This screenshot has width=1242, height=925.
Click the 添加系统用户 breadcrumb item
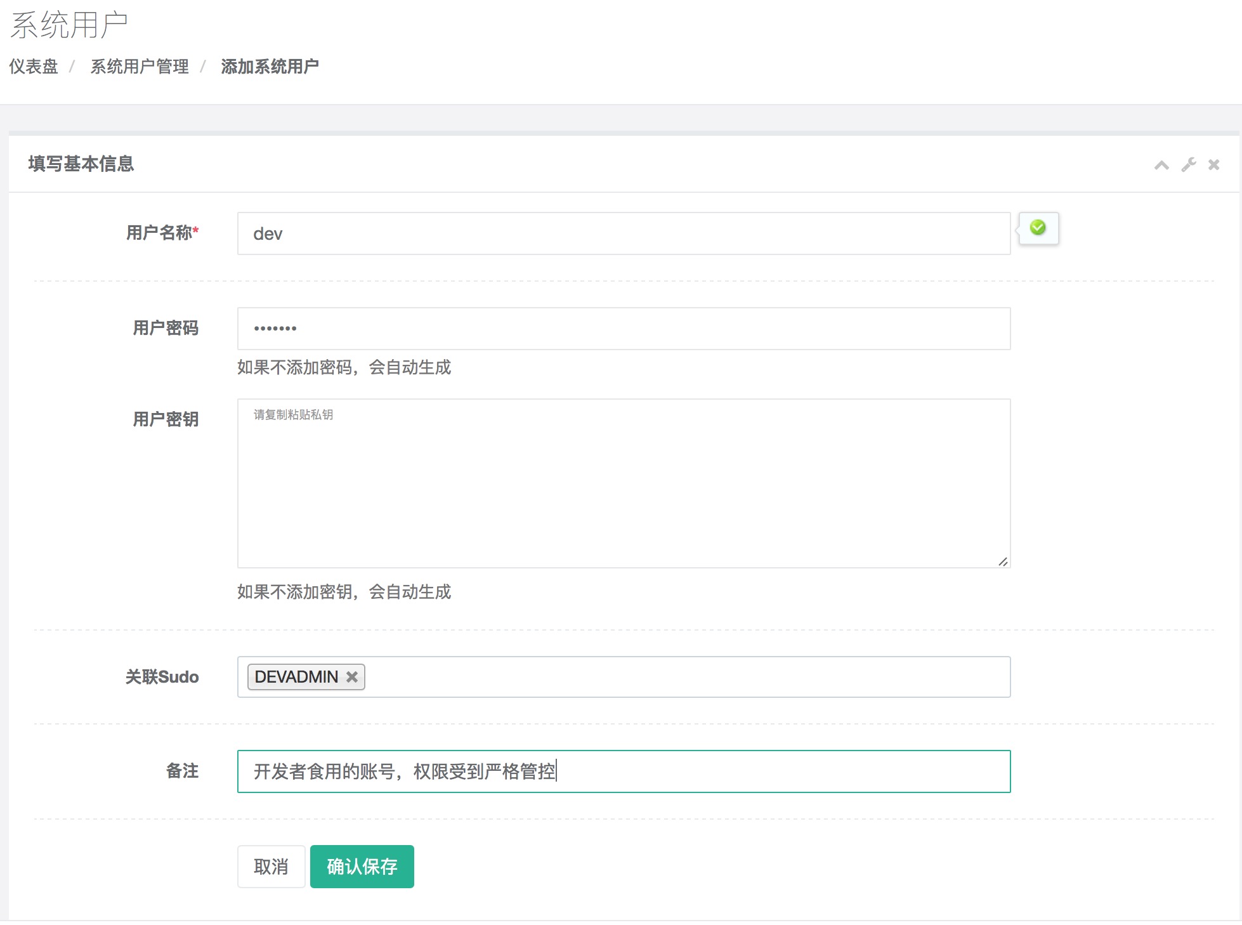tap(270, 67)
